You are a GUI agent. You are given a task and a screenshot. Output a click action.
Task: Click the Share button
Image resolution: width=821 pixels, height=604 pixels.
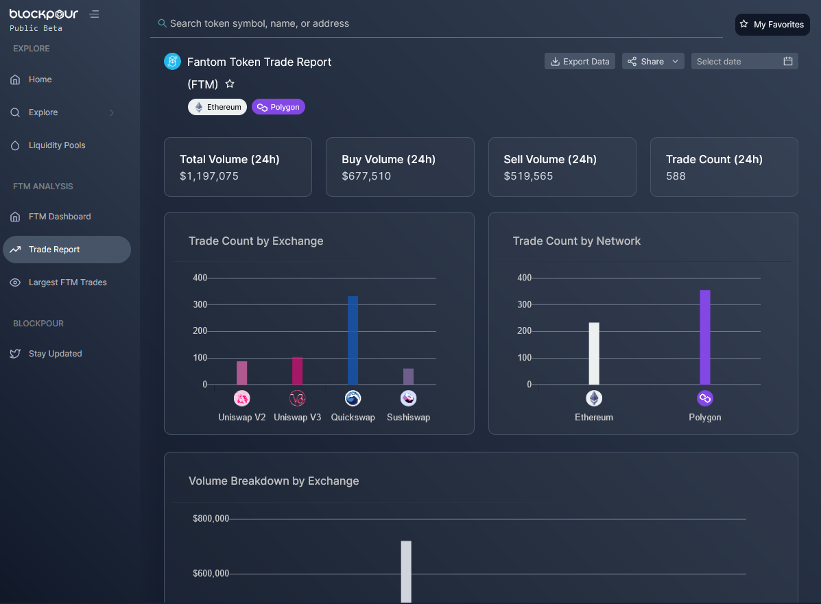click(653, 61)
